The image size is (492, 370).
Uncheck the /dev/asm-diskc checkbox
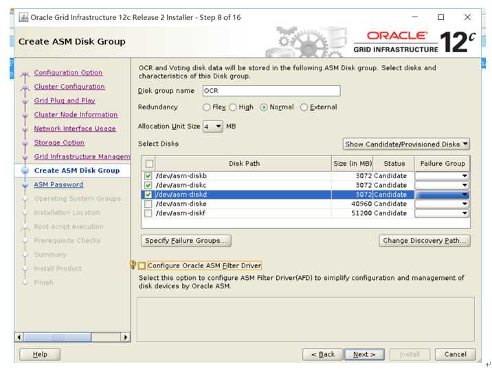148,185
